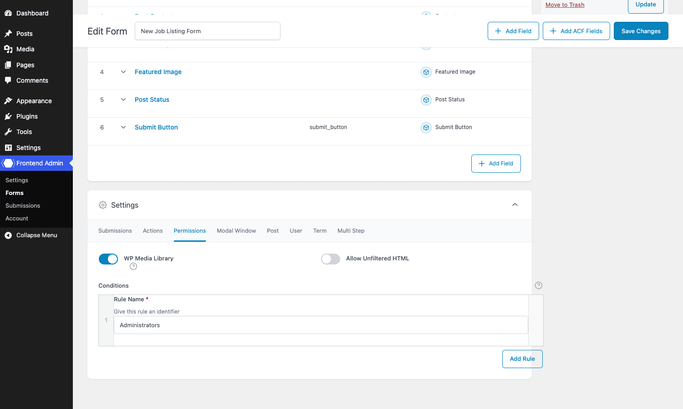Viewport: 683px width, 409px height.
Task: Click the Move to Trash link
Action: [x=565, y=5]
